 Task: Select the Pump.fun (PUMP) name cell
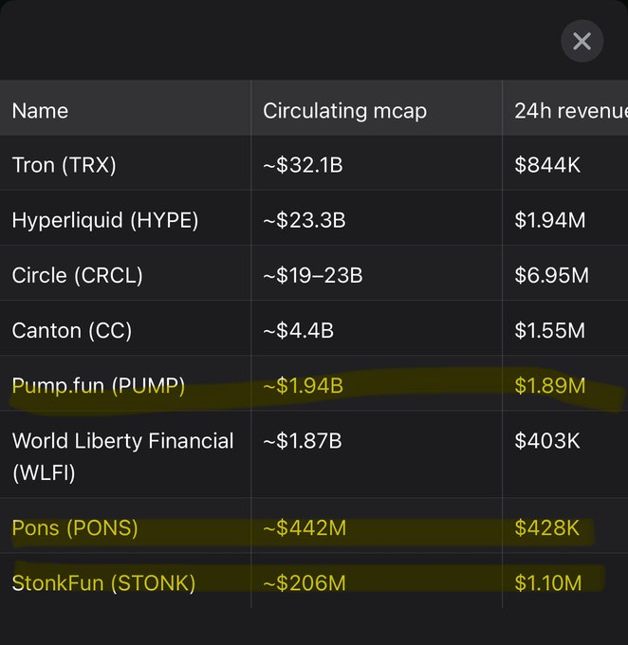[125, 383]
